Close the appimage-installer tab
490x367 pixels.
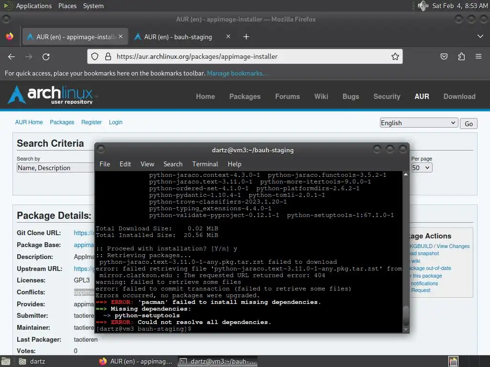[121, 36]
